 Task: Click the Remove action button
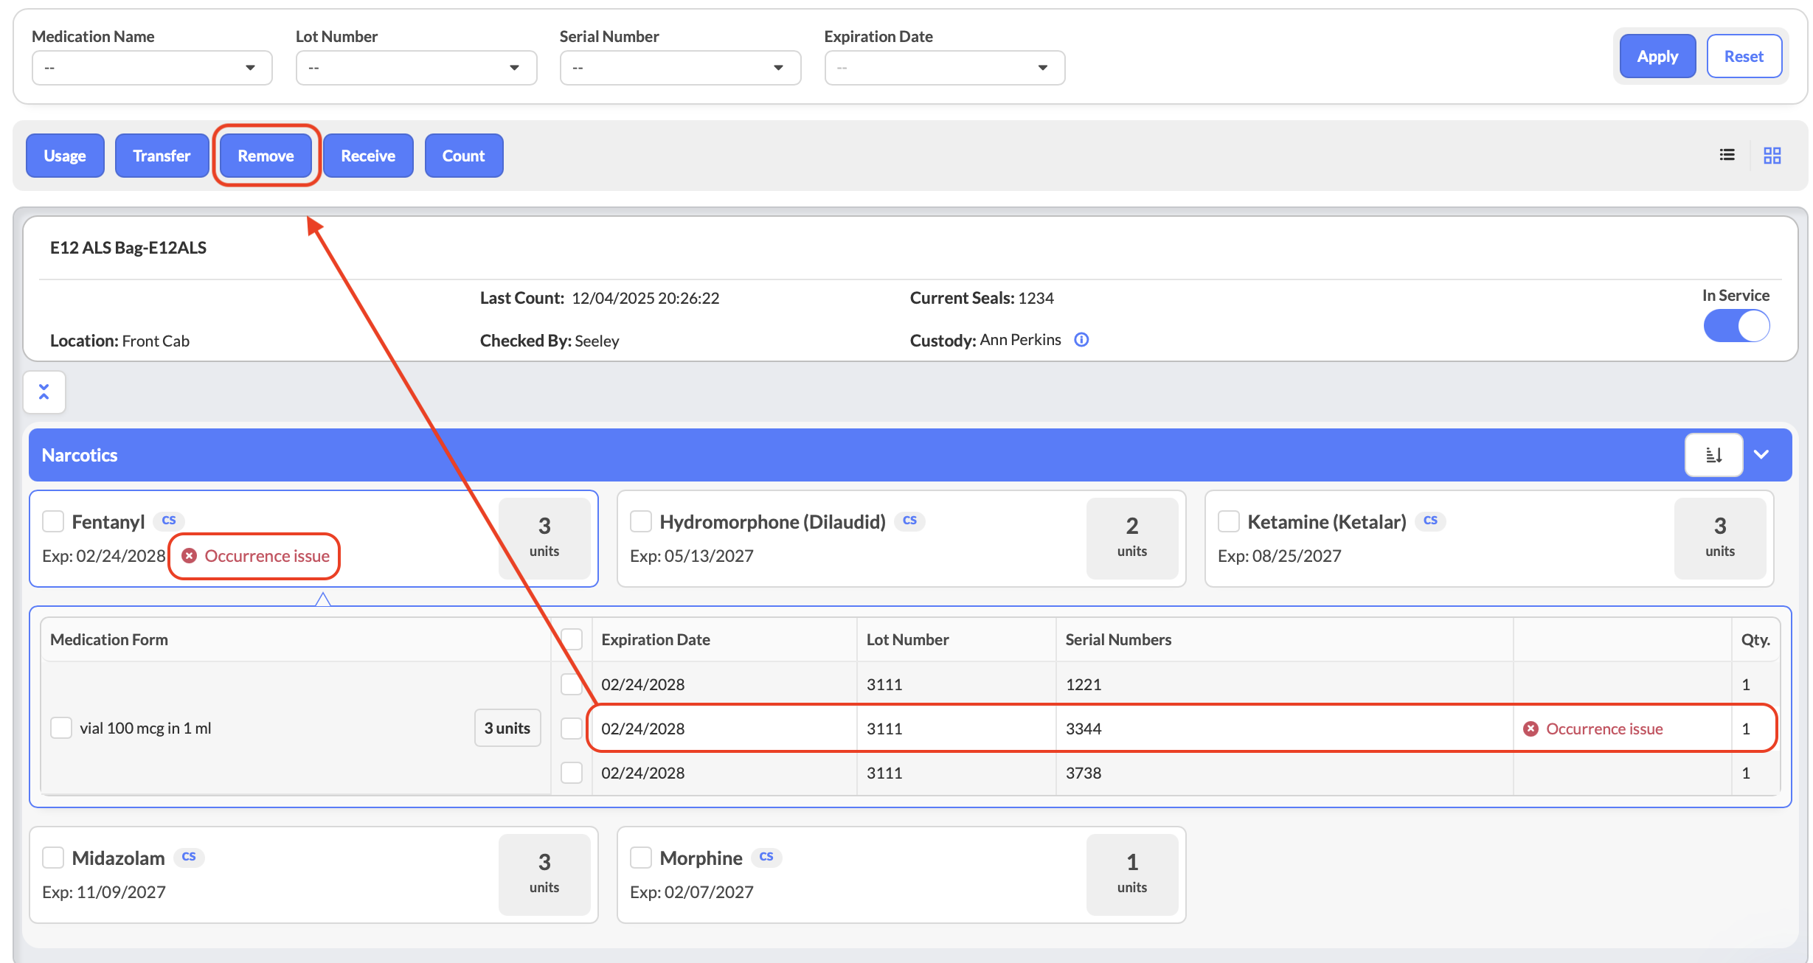(x=266, y=156)
